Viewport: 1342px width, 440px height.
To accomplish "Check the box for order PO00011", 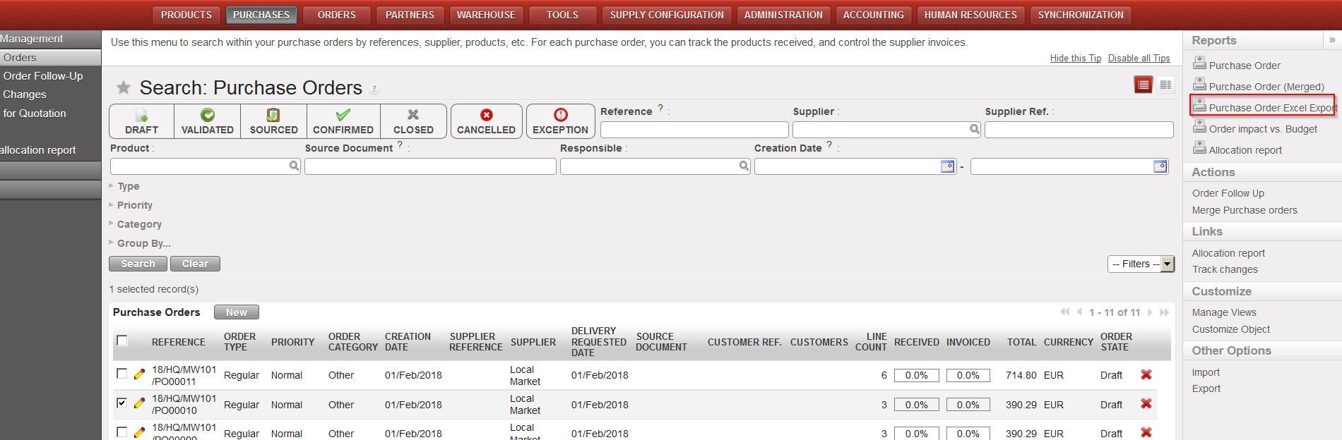I will (122, 374).
